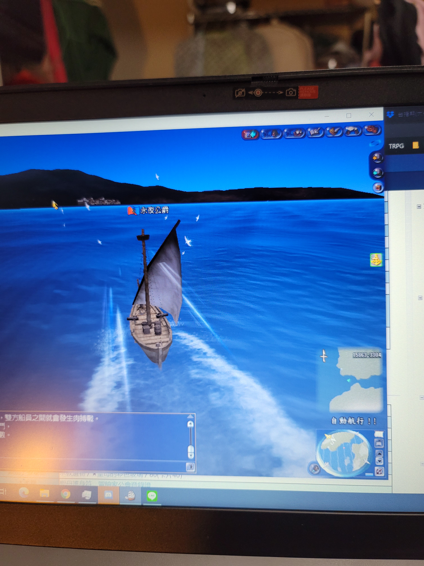Open the ship info menu with sailing ship
The width and height of the screenshot is (424, 566).
(294, 133)
